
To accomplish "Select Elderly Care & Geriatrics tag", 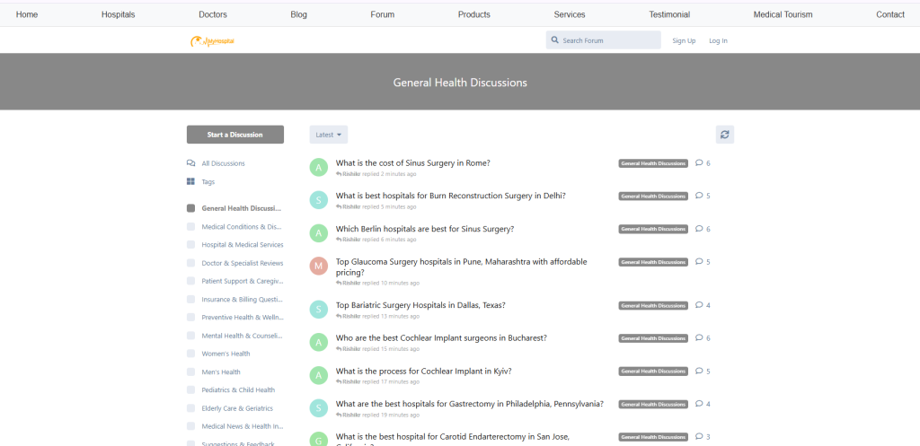I will [230, 408].
